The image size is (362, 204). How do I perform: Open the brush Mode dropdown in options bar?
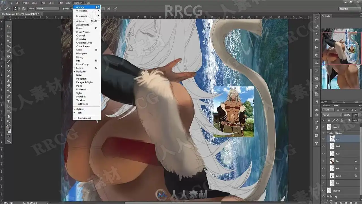point(47,8)
